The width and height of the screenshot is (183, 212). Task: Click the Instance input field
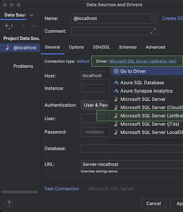(95, 88)
